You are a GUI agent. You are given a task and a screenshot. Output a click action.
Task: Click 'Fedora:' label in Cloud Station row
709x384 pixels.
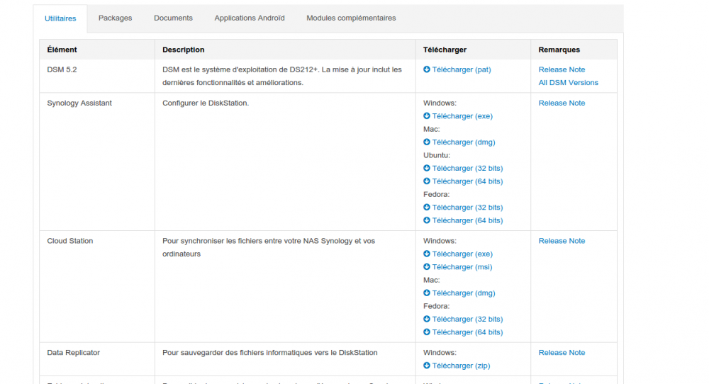click(436, 306)
